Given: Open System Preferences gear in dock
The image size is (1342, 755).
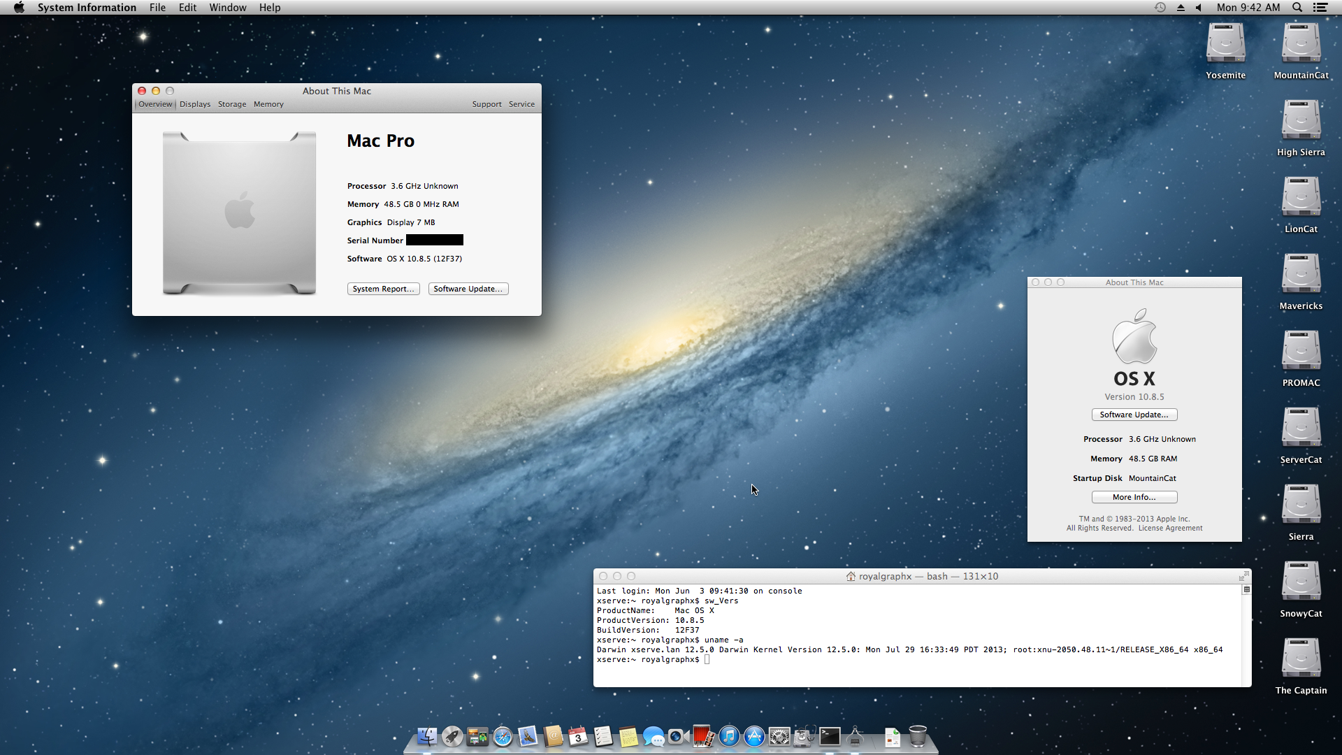Looking at the screenshot, I should click(x=779, y=736).
